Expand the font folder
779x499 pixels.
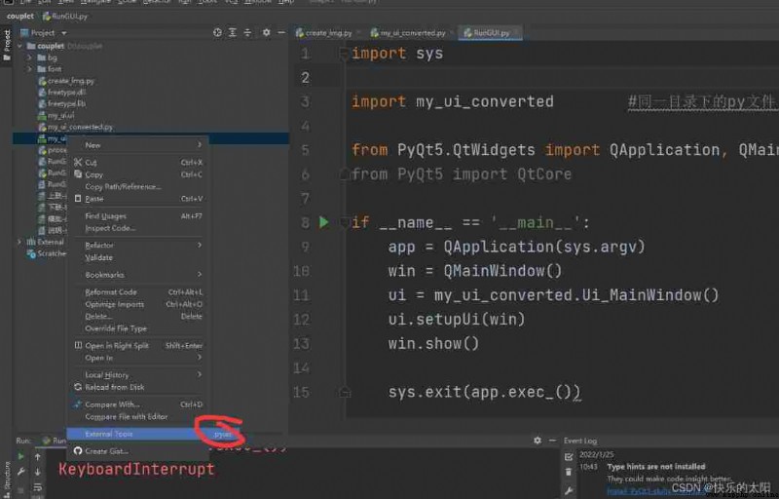[x=29, y=69]
